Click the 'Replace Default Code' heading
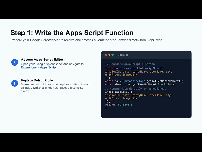This screenshot has width=202, height=152. tap(37, 80)
